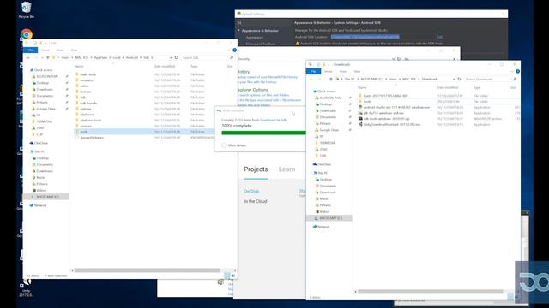Image resolution: width=549 pixels, height=308 pixels.
Task: Click the search magnifier in the Downloads window
Action: click(x=515, y=79)
